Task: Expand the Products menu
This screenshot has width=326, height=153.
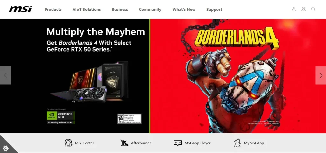Action: (x=53, y=9)
